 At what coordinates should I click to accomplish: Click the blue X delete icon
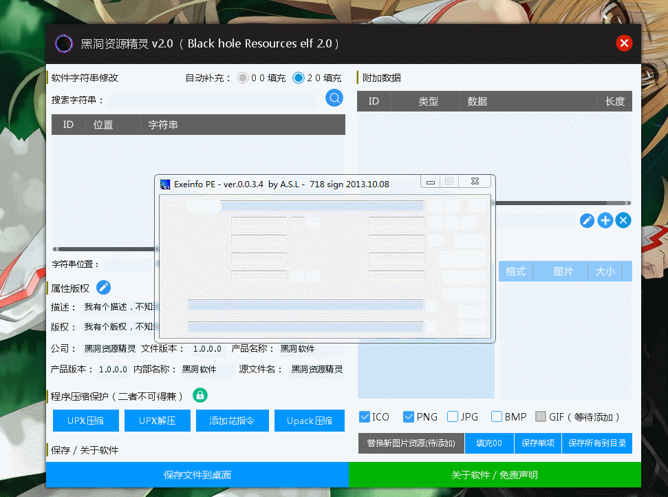click(623, 220)
